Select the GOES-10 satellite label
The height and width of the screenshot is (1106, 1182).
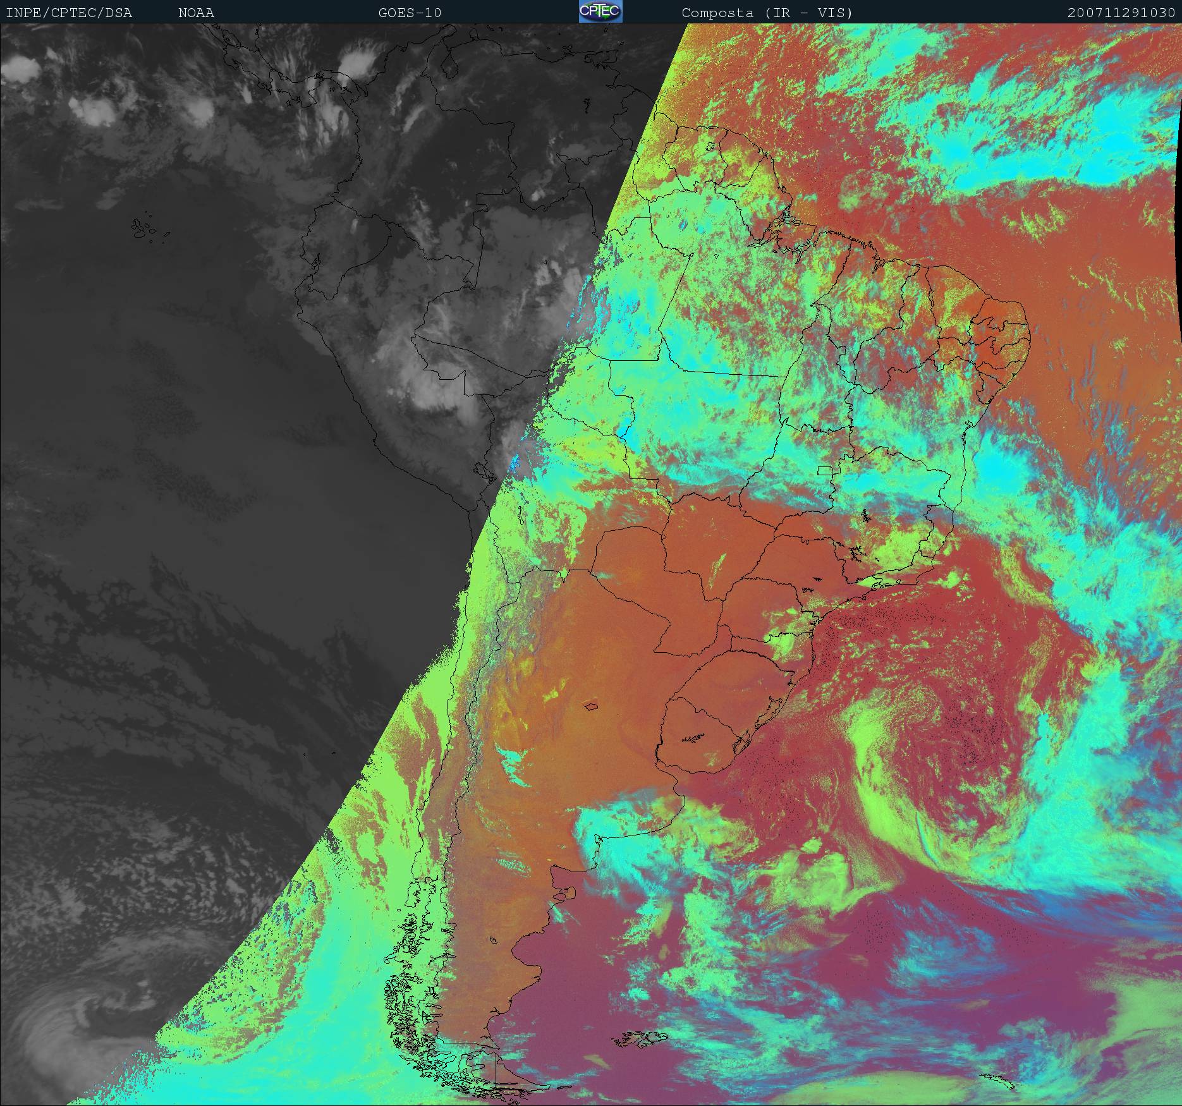(410, 13)
